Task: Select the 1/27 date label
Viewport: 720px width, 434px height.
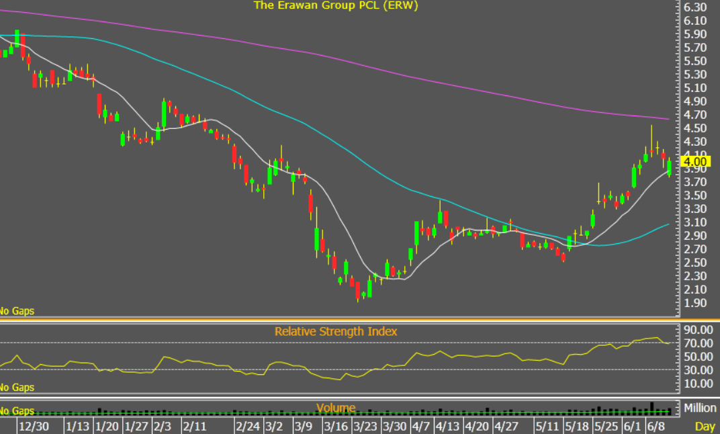Action: (x=136, y=426)
